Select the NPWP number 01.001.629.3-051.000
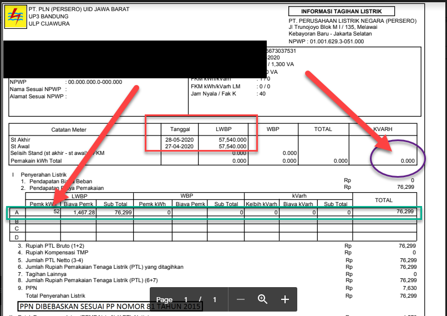 point(337,42)
